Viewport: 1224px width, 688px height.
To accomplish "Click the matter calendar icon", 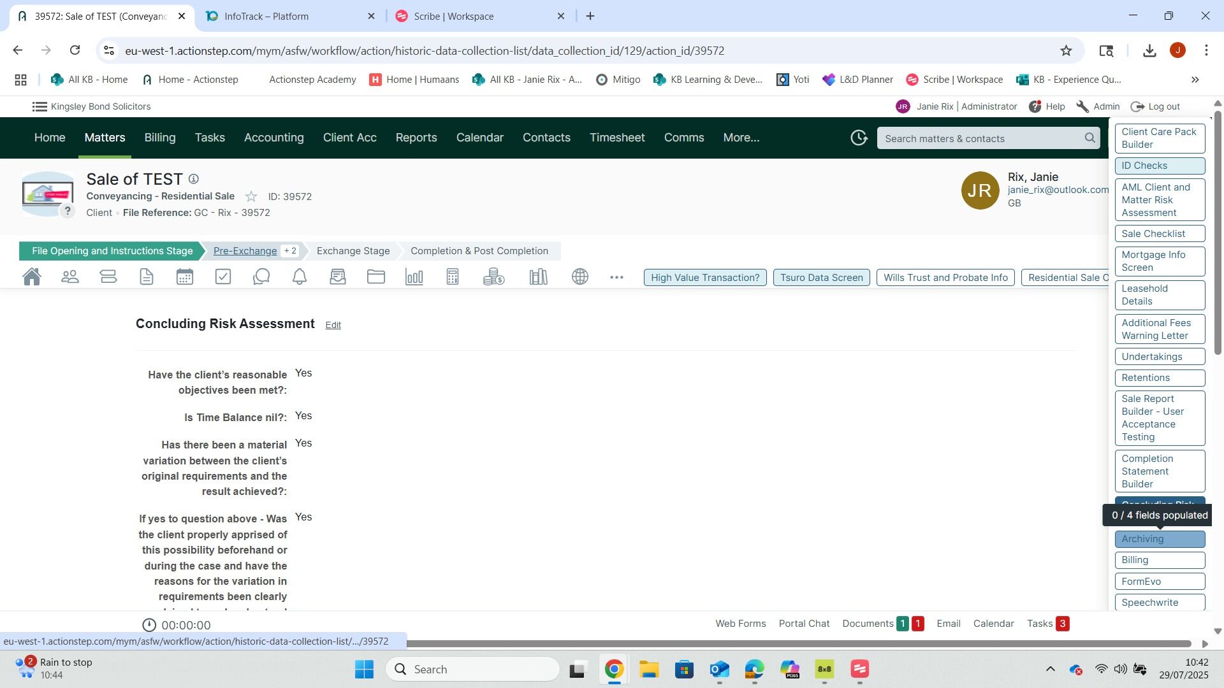I will point(185,277).
